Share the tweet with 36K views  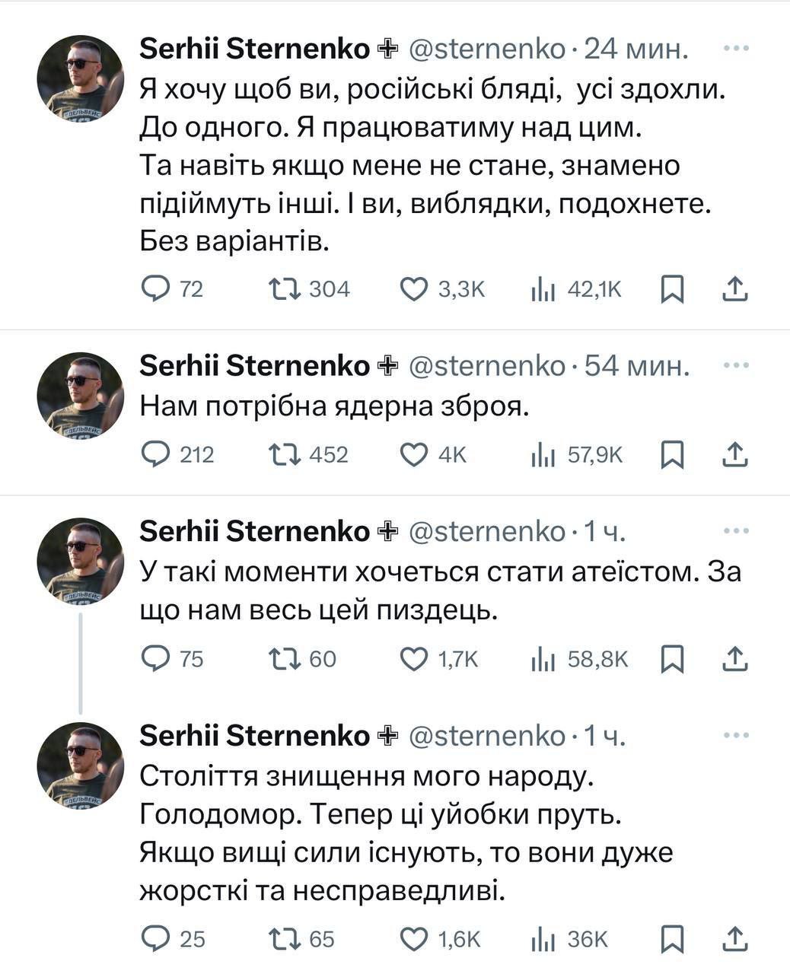click(x=734, y=939)
